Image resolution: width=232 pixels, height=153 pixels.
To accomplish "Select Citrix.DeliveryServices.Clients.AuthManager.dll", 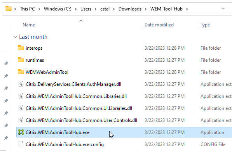I will click(73, 84).
